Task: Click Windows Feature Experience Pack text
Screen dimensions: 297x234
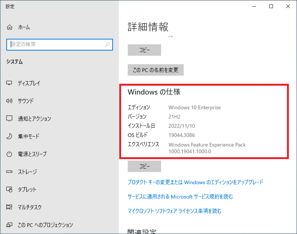Action: 207,145
